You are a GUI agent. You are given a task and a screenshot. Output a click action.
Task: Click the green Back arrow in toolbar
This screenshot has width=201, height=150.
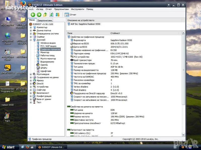[33, 15]
